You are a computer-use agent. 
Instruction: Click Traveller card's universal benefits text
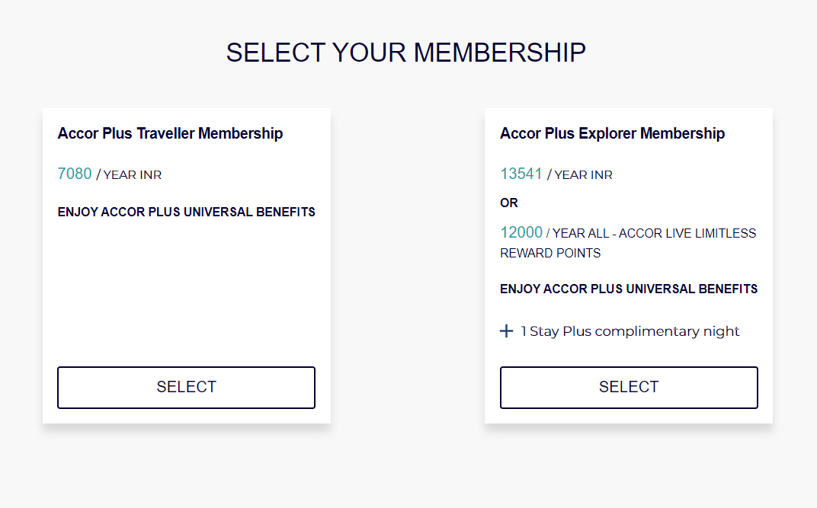(186, 212)
